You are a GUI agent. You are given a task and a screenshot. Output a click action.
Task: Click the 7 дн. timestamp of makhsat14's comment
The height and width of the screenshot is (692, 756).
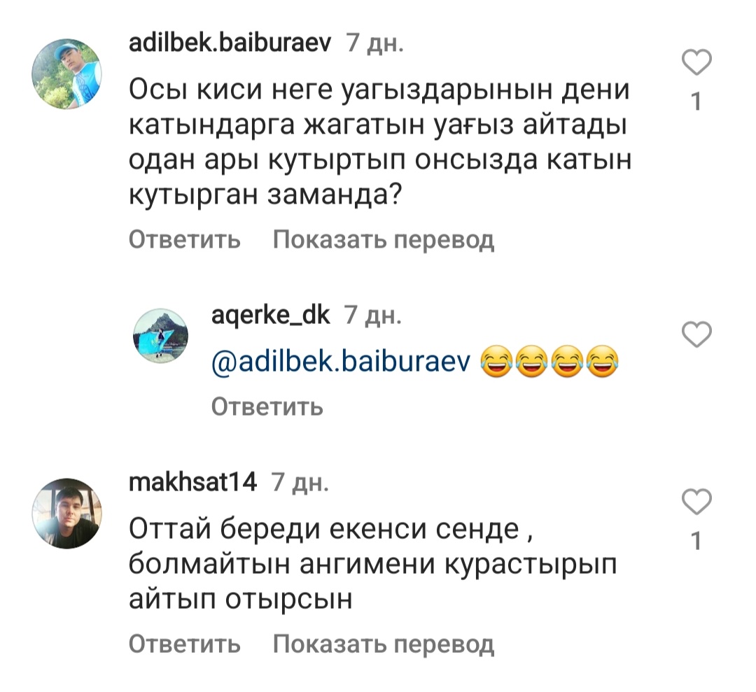coord(300,481)
